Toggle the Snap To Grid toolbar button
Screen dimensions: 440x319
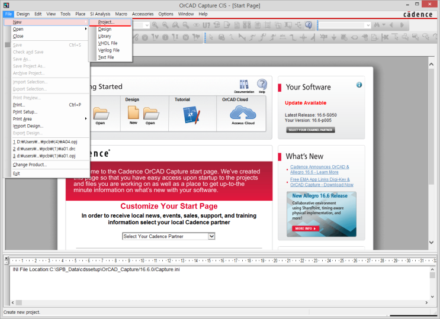coord(268,25)
